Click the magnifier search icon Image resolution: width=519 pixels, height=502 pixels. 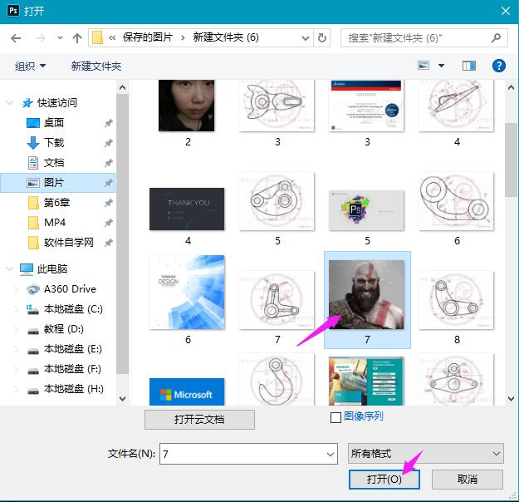point(496,38)
